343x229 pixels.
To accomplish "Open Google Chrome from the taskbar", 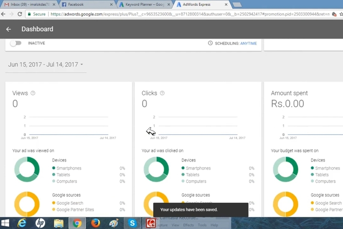I will (x=77, y=223).
